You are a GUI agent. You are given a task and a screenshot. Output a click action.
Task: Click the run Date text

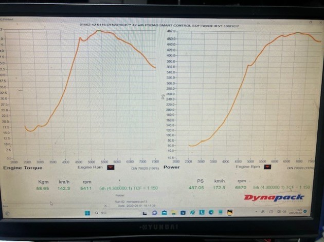click(x=137, y=206)
